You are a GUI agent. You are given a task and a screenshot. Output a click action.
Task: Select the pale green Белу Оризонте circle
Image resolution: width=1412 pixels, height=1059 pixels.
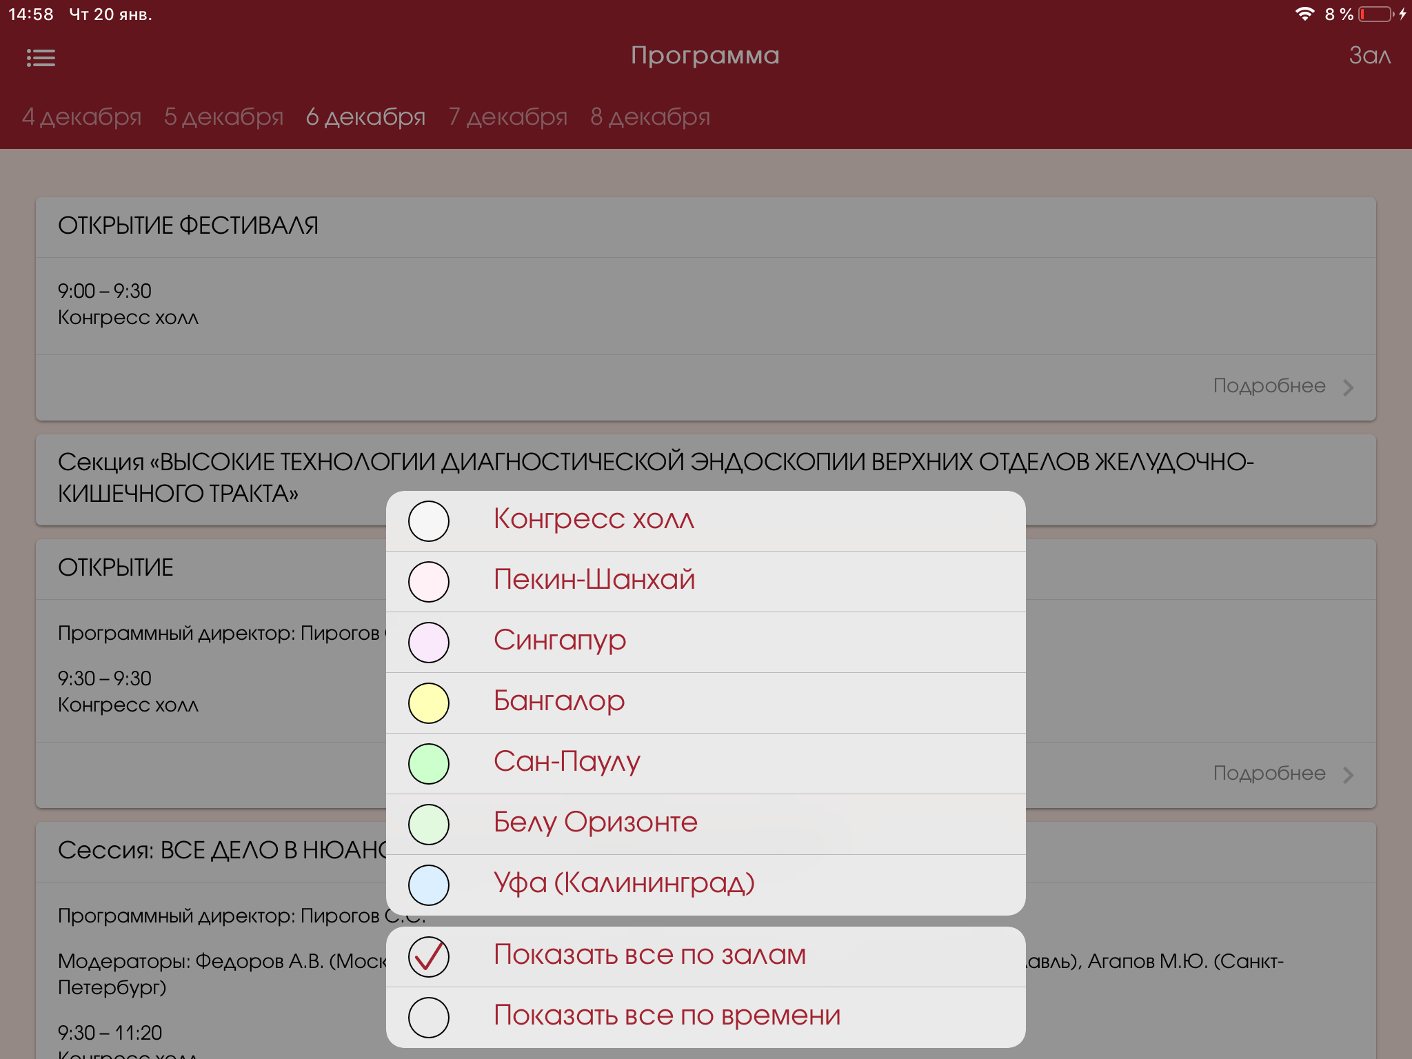(429, 825)
